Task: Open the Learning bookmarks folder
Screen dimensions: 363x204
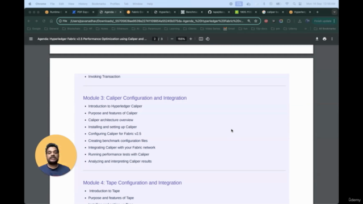Action: [x=172, y=29]
